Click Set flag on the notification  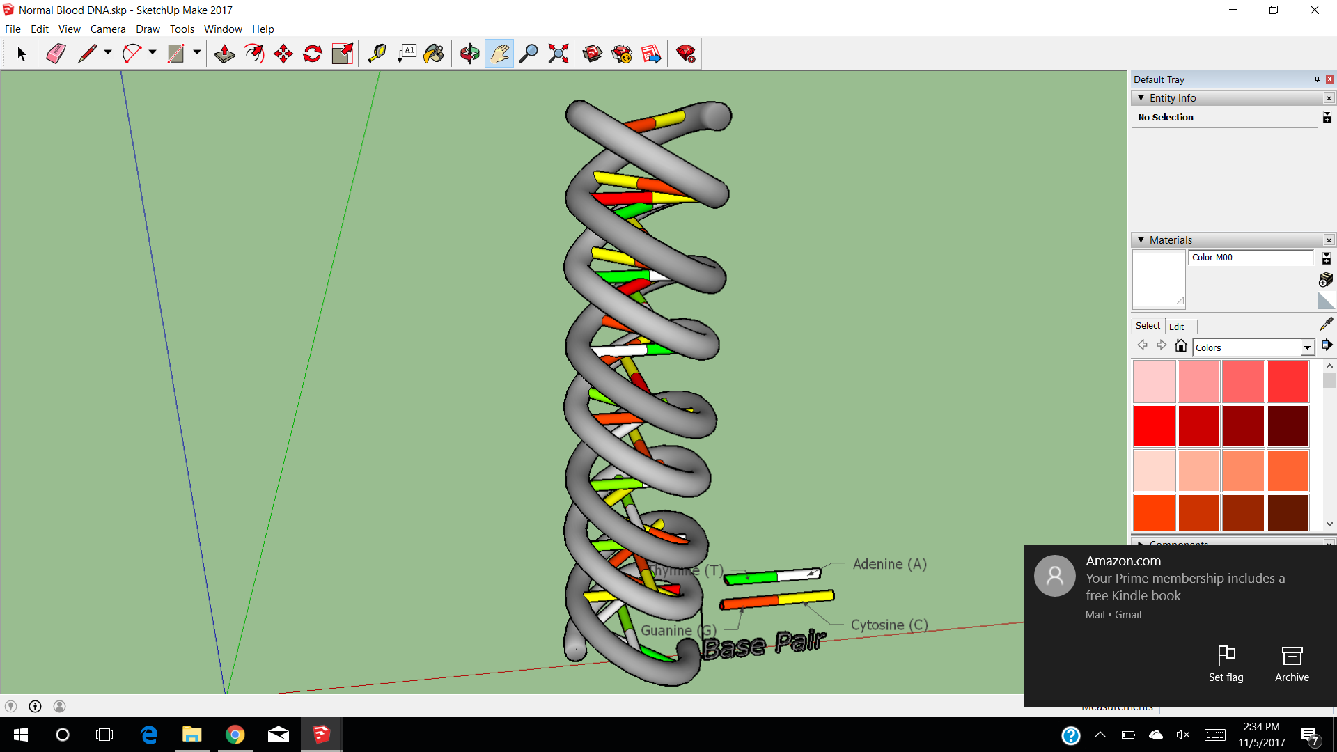pos(1226,664)
